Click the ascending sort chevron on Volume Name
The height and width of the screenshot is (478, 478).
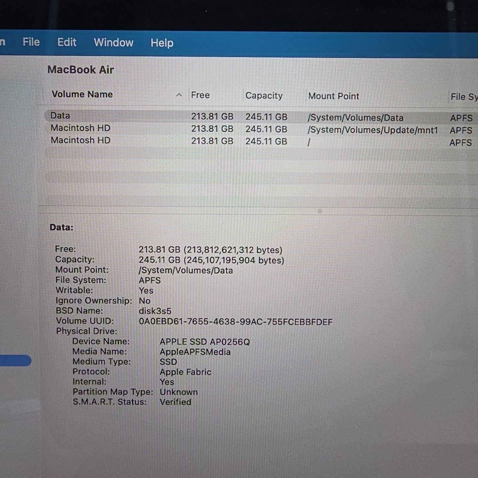(x=179, y=95)
